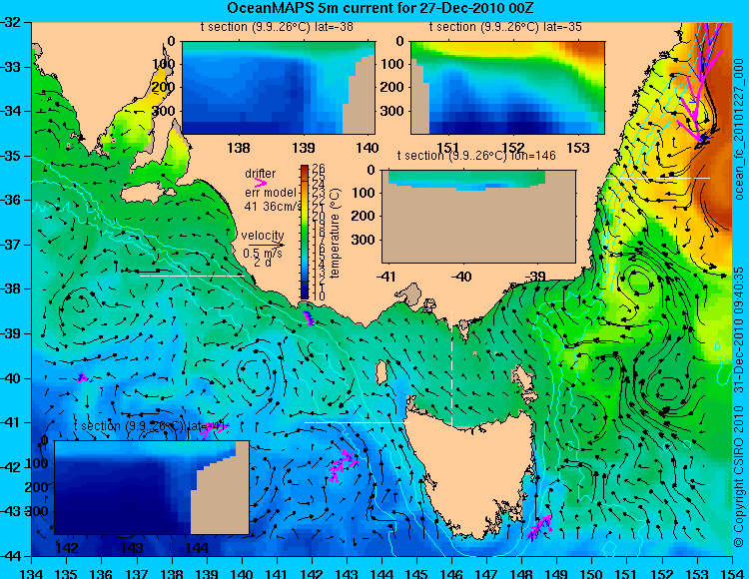
Task: Click the '149' longitude axis label
Action: [x=557, y=573]
